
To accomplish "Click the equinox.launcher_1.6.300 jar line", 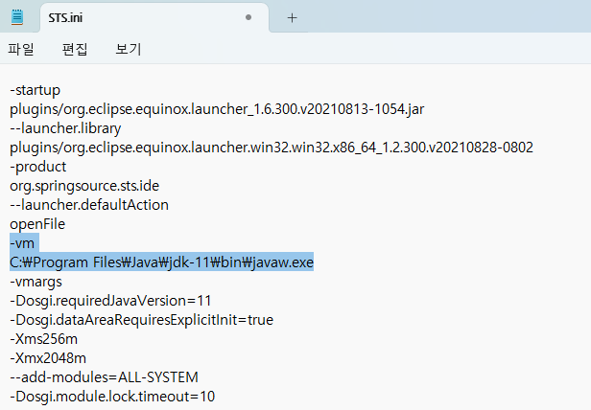I will (x=217, y=109).
